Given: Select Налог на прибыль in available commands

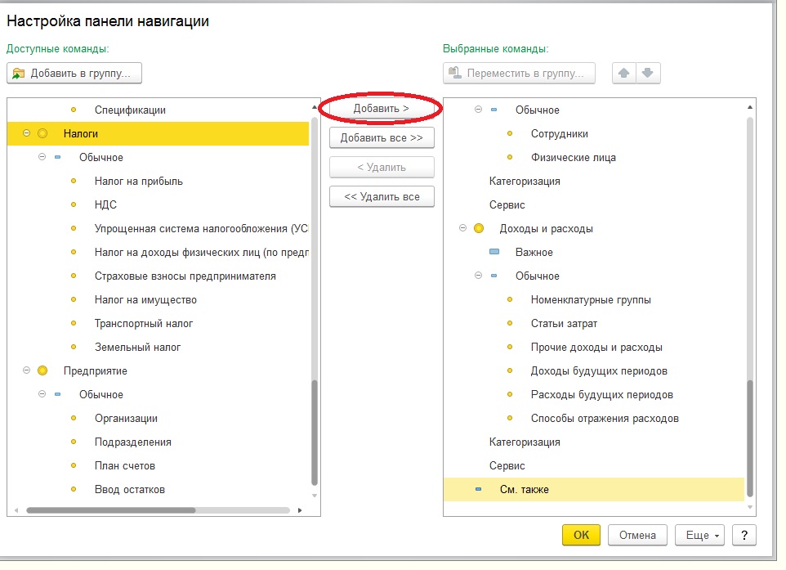Looking at the screenshot, I should coord(138,181).
